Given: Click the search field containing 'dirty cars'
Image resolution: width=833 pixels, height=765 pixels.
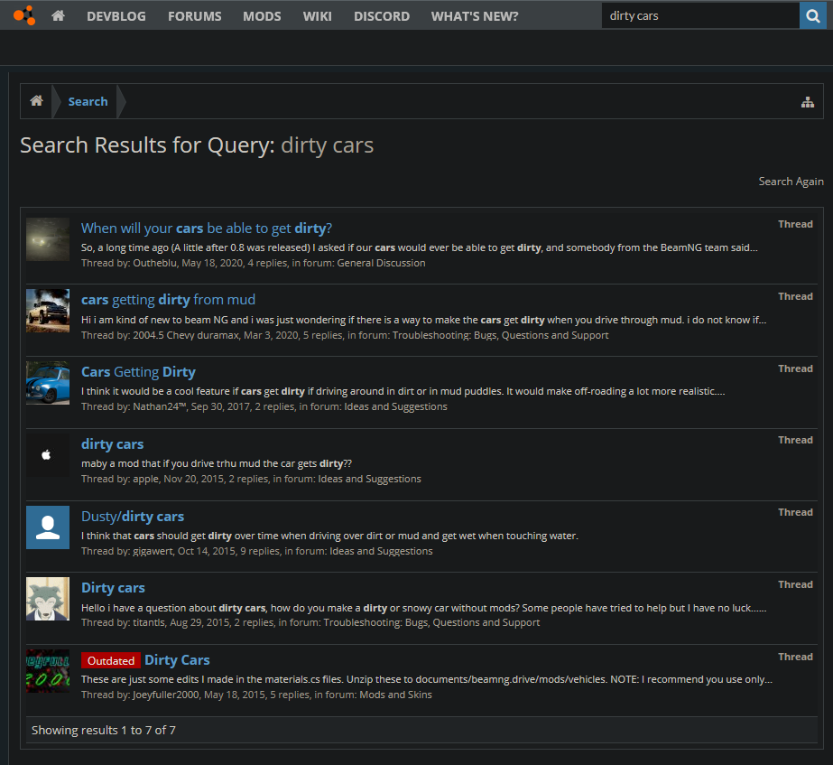Looking at the screenshot, I should pyautogui.click(x=700, y=16).
